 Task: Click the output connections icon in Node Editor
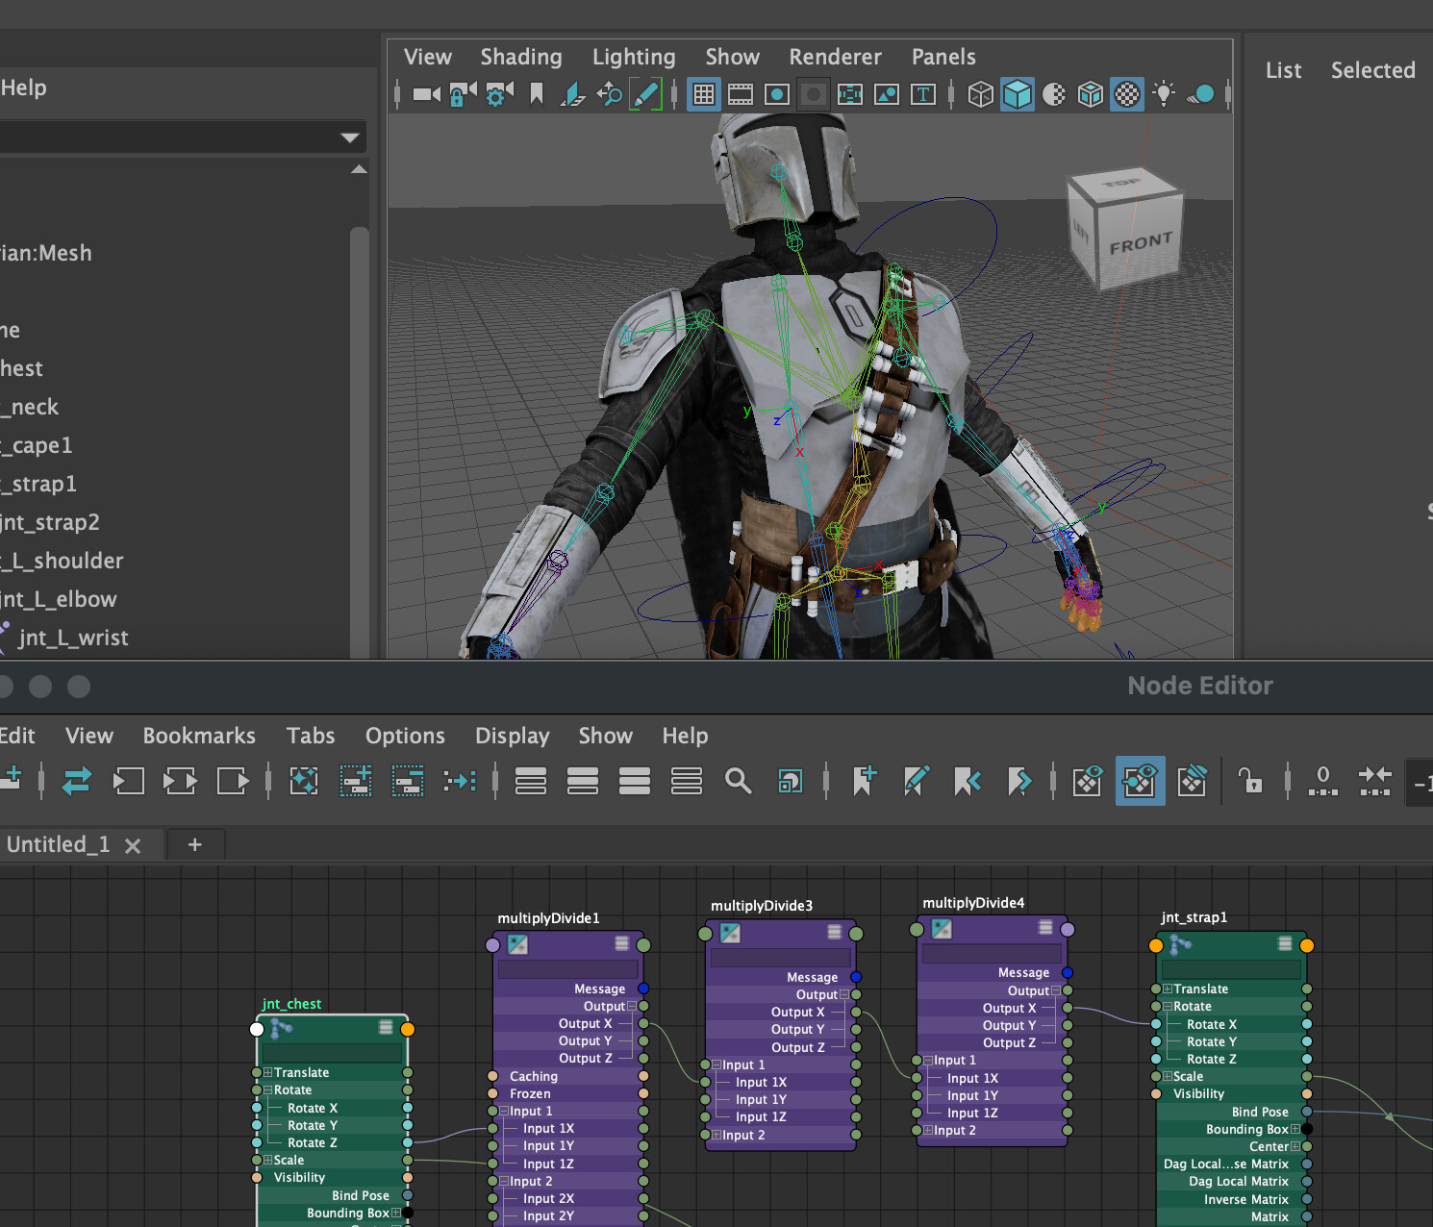233,781
